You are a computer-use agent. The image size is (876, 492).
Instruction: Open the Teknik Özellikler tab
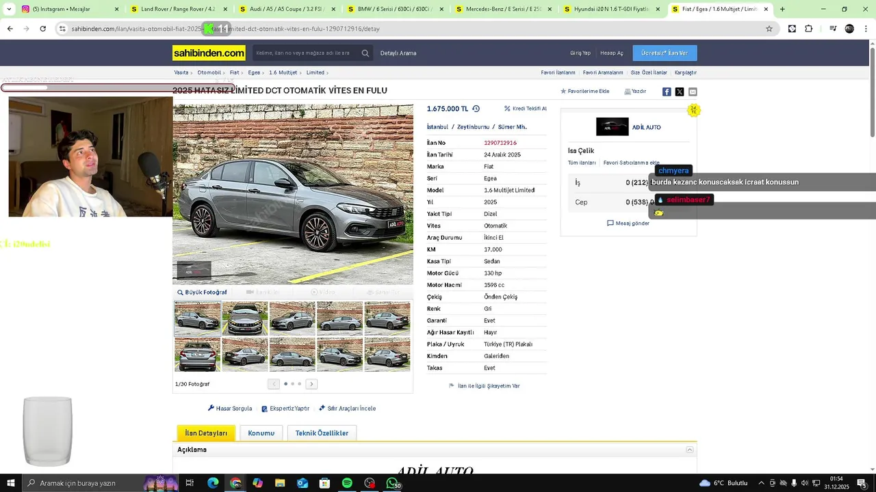322,433
